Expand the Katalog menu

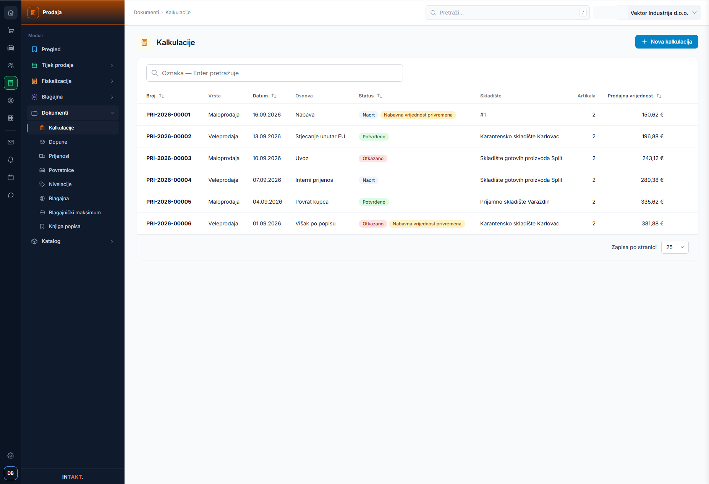tap(73, 241)
